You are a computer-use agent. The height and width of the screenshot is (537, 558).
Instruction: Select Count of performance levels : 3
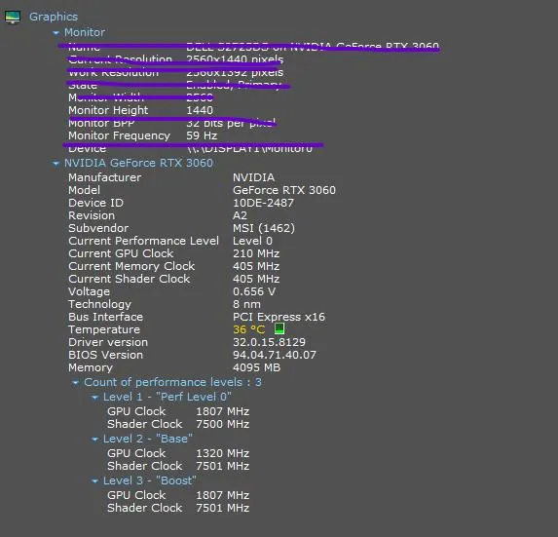point(172,382)
